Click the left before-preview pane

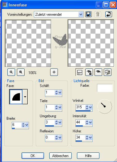pyautogui.click(x=28, y=43)
